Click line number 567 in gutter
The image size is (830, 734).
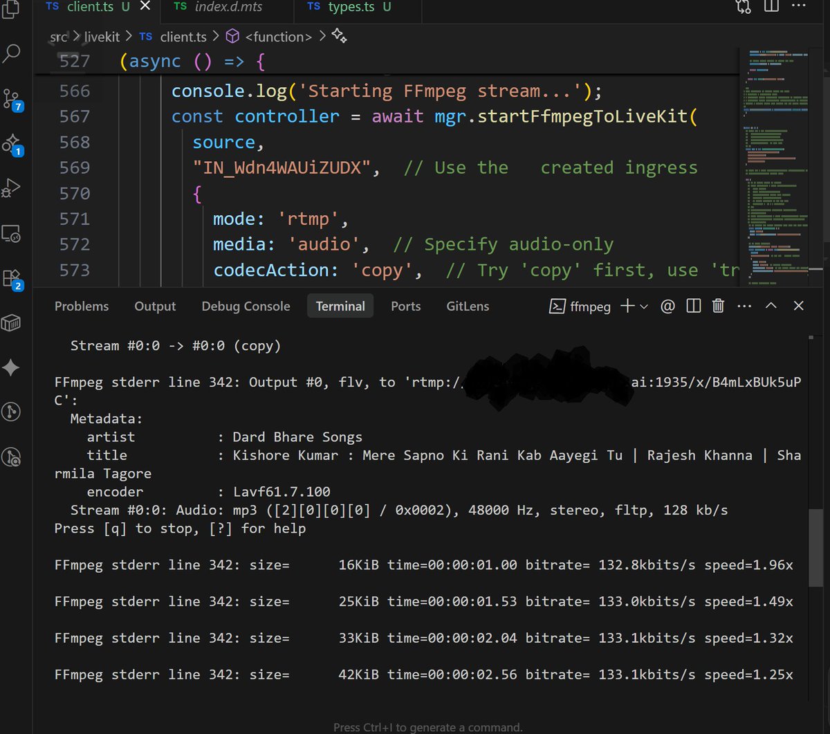75,116
